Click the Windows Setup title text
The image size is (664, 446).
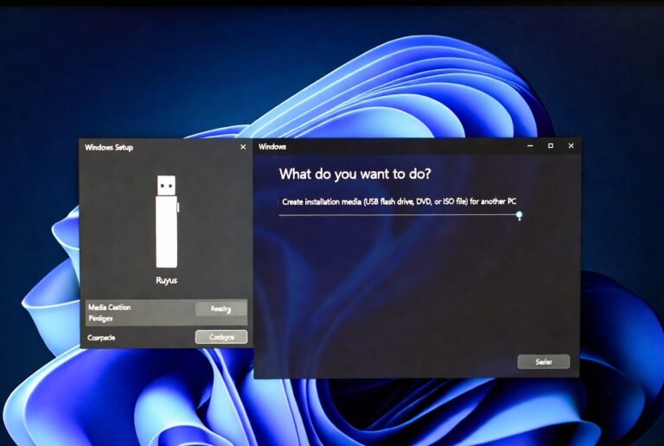pos(109,147)
